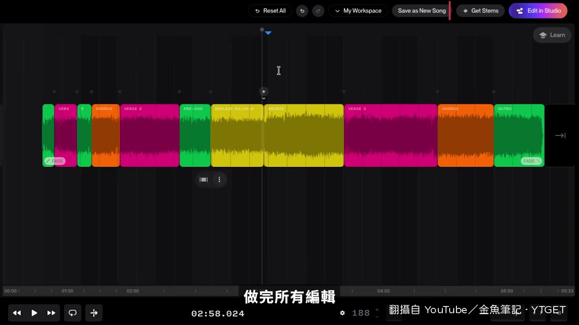The width and height of the screenshot is (579, 325).
Task: Click the 02:58.024 time display
Action: pyautogui.click(x=218, y=313)
